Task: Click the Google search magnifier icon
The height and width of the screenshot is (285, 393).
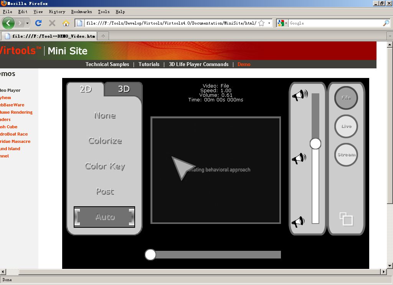Action: 386,23
